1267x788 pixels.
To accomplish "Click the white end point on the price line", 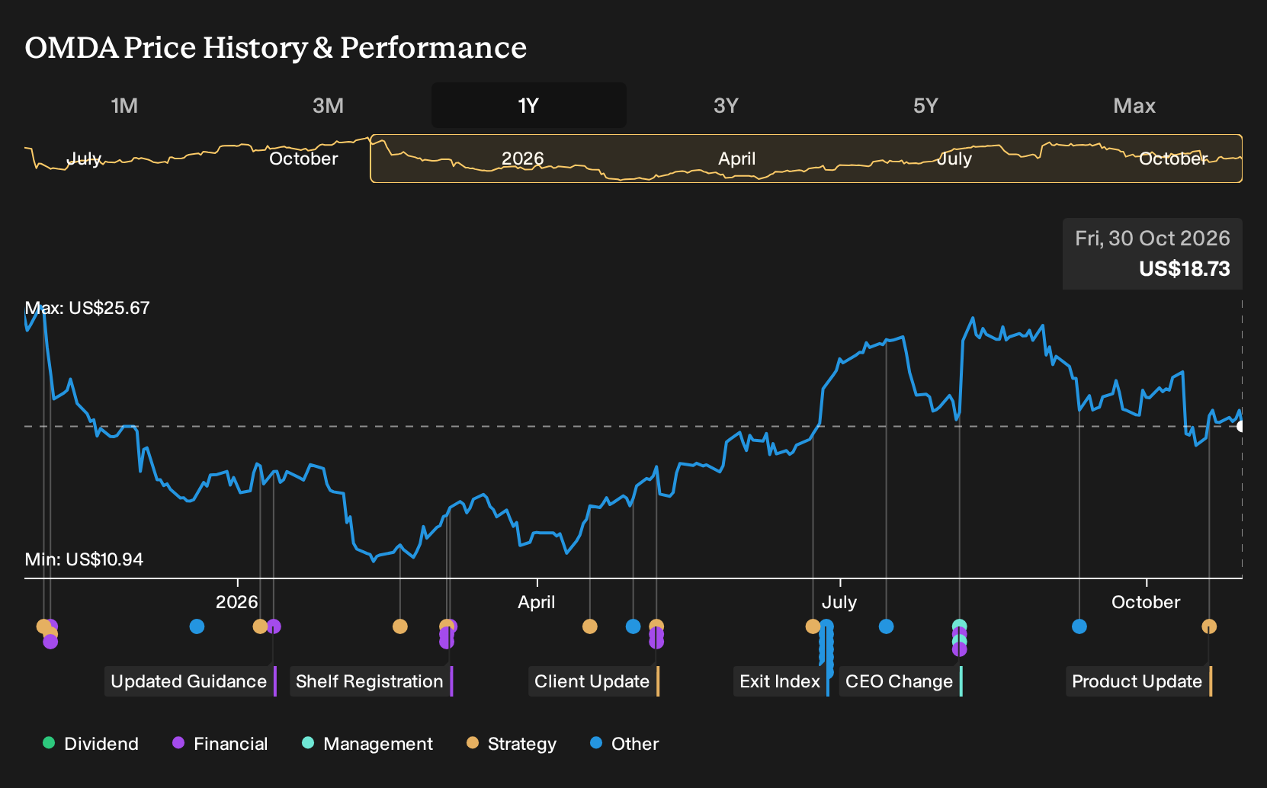I will tap(1241, 426).
